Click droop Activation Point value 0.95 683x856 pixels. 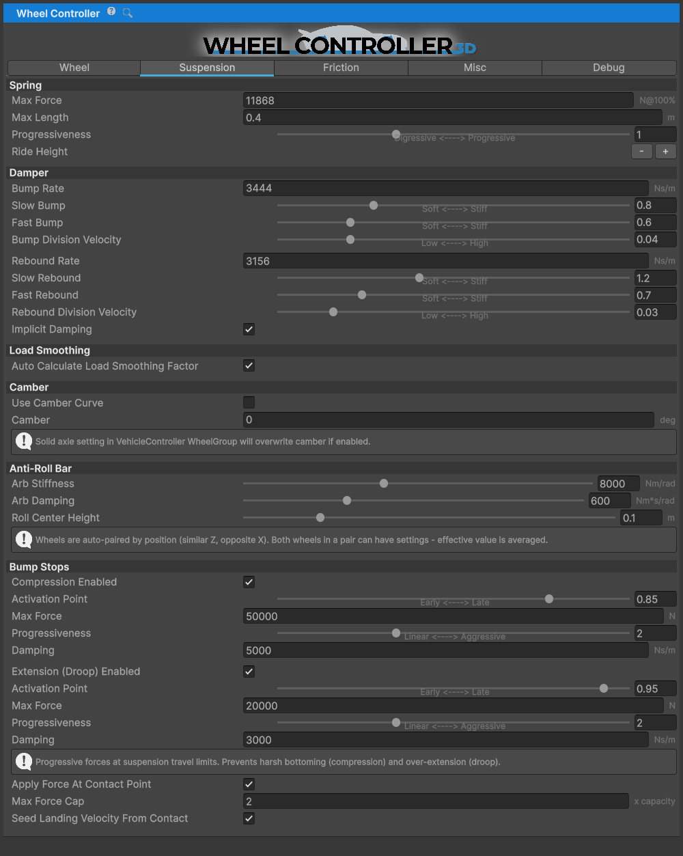[x=655, y=689]
